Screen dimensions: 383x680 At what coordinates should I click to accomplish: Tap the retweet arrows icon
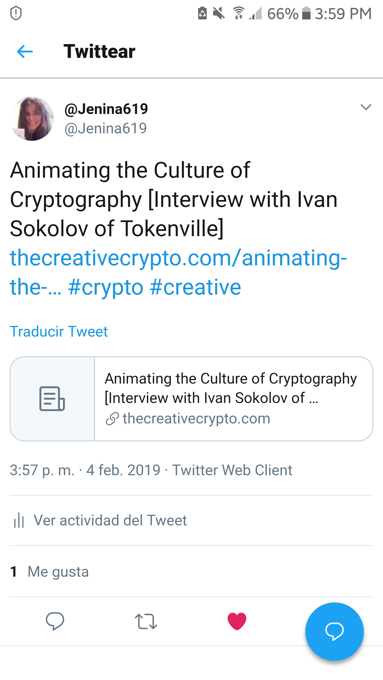click(146, 621)
